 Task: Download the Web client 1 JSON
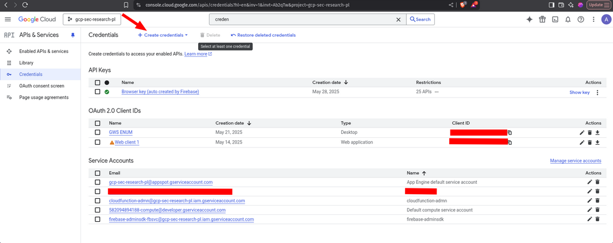tap(597, 142)
